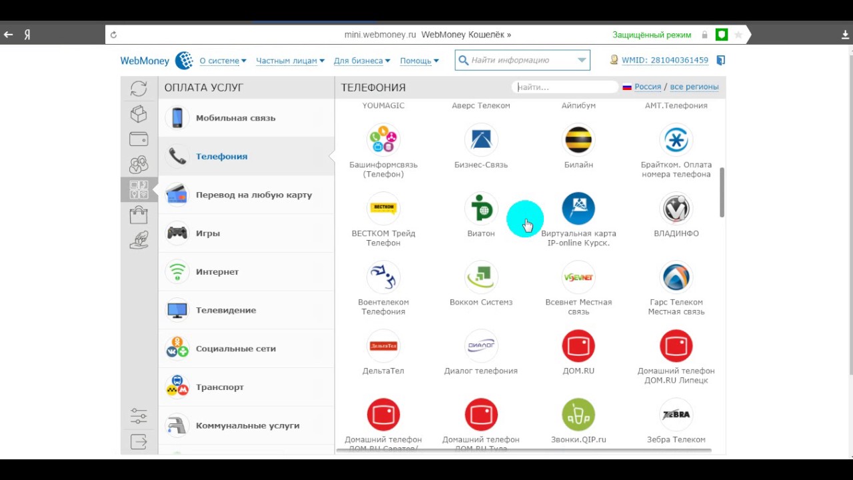Screen dimensions: 853x480
Task: Open Мобильная связь category
Action: coord(247,118)
